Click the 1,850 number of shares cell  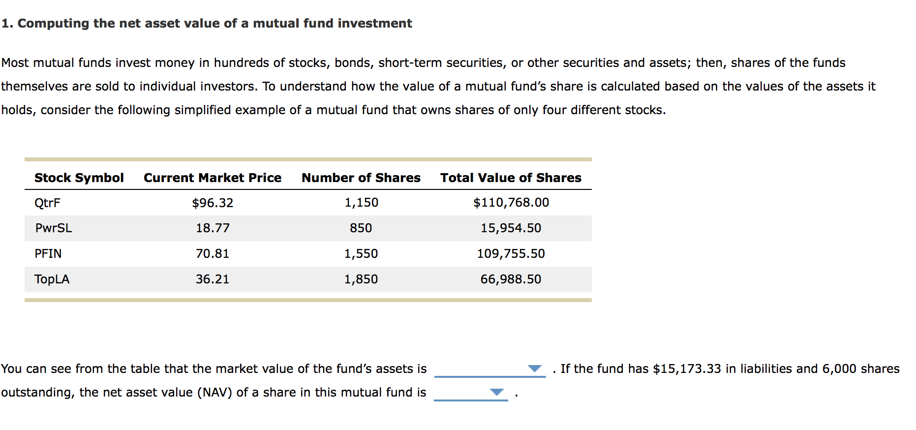(x=361, y=279)
